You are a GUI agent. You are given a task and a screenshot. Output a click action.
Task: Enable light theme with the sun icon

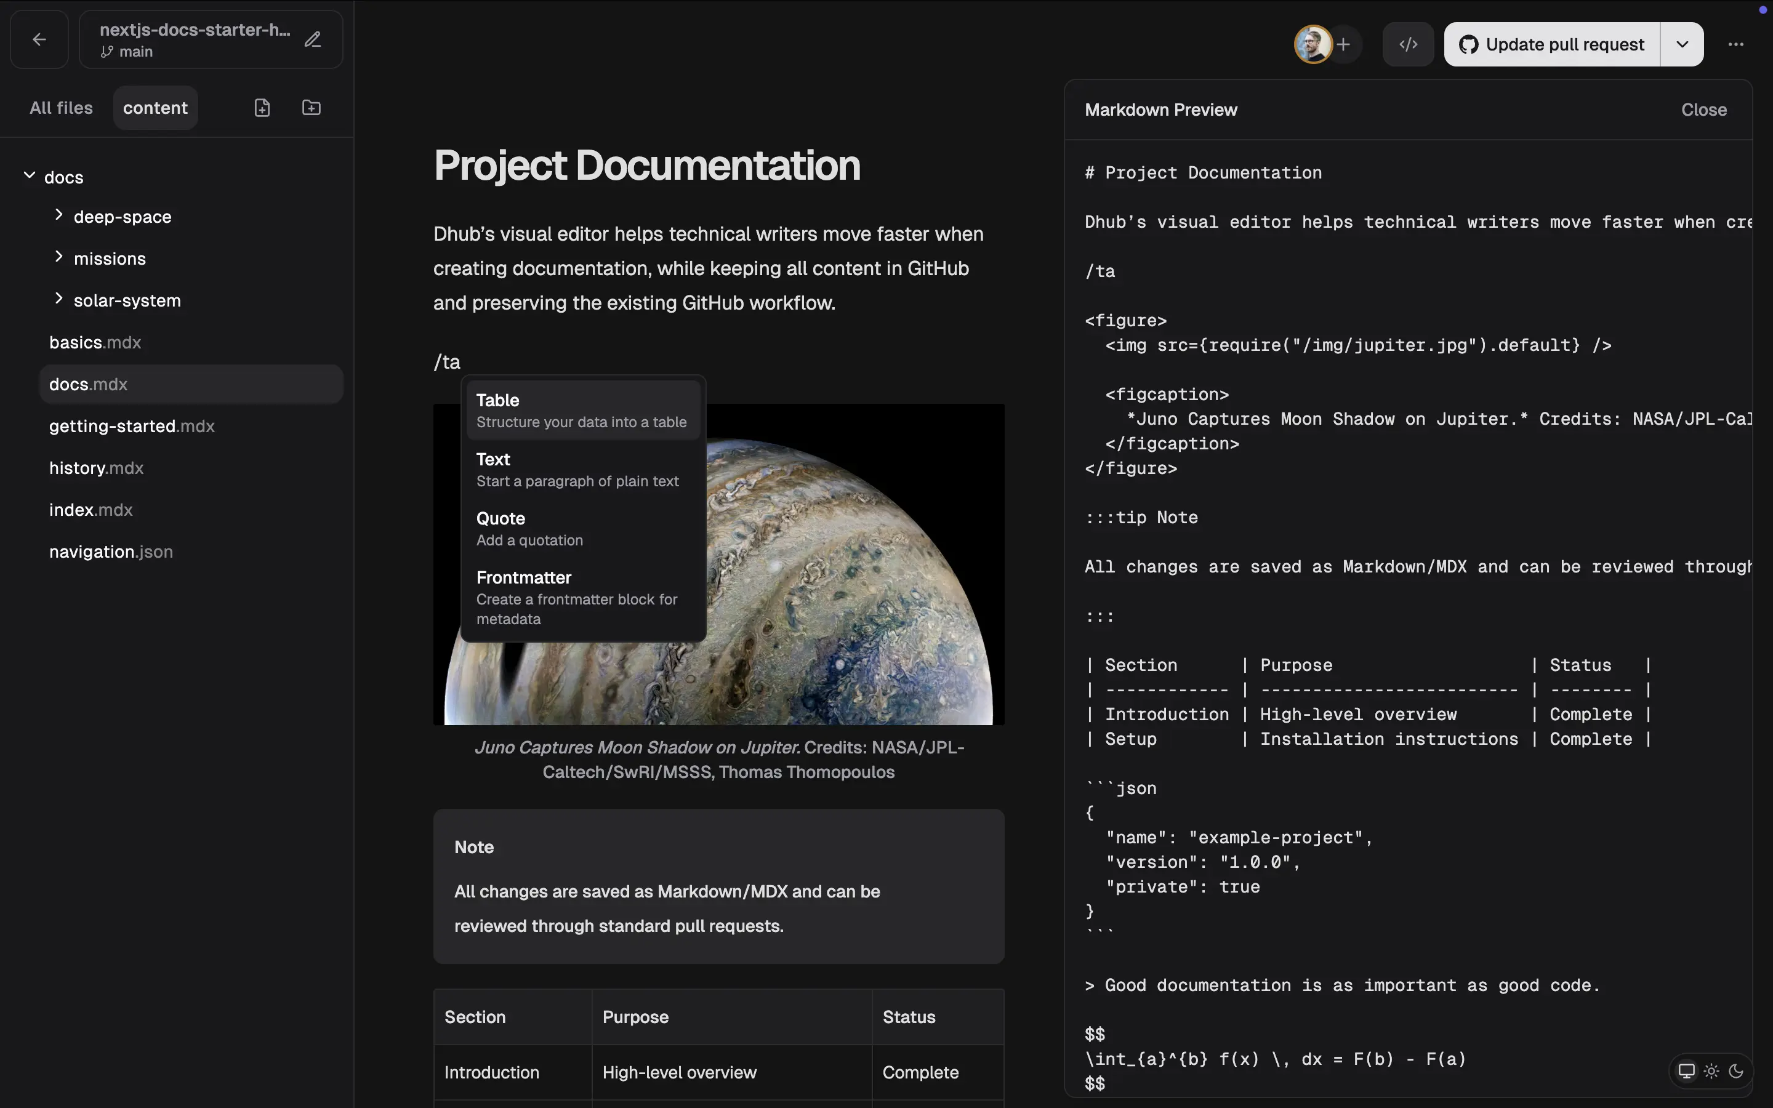(1712, 1070)
